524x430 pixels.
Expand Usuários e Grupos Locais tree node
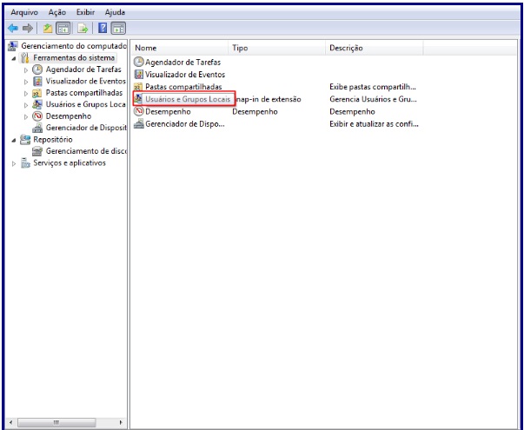click(x=26, y=105)
